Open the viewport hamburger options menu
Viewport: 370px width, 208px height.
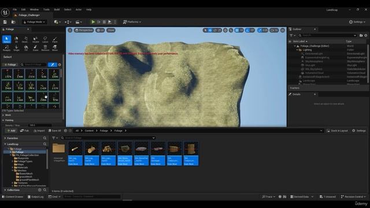[x=70, y=30]
